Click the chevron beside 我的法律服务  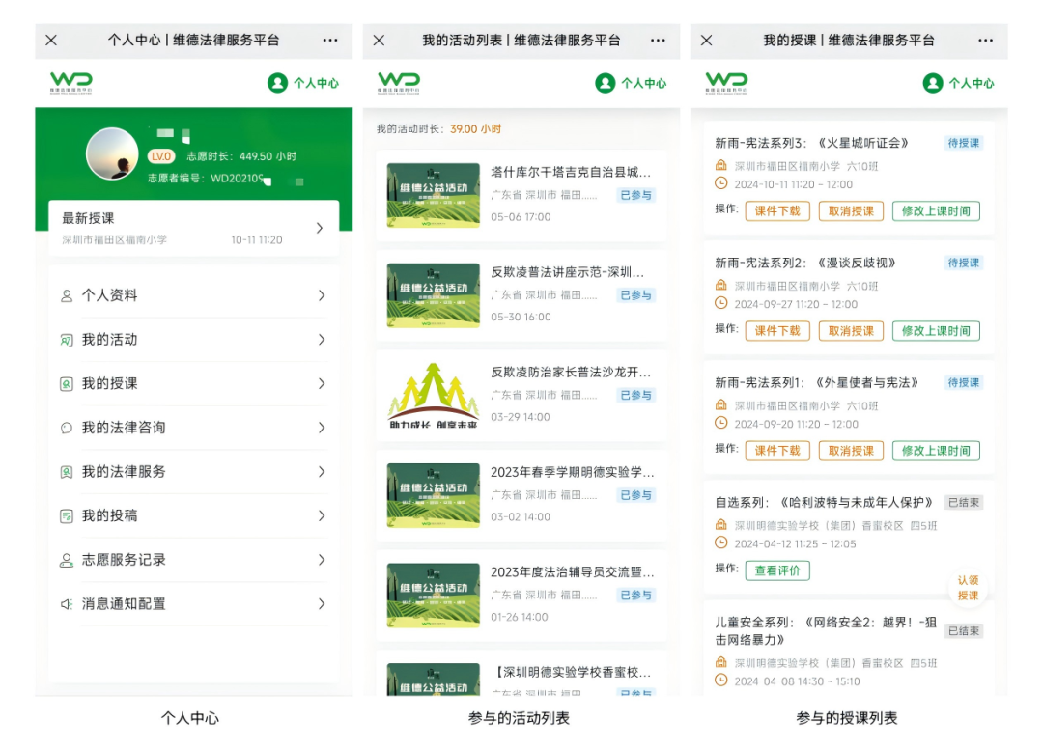pyautogui.click(x=322, y=472)
